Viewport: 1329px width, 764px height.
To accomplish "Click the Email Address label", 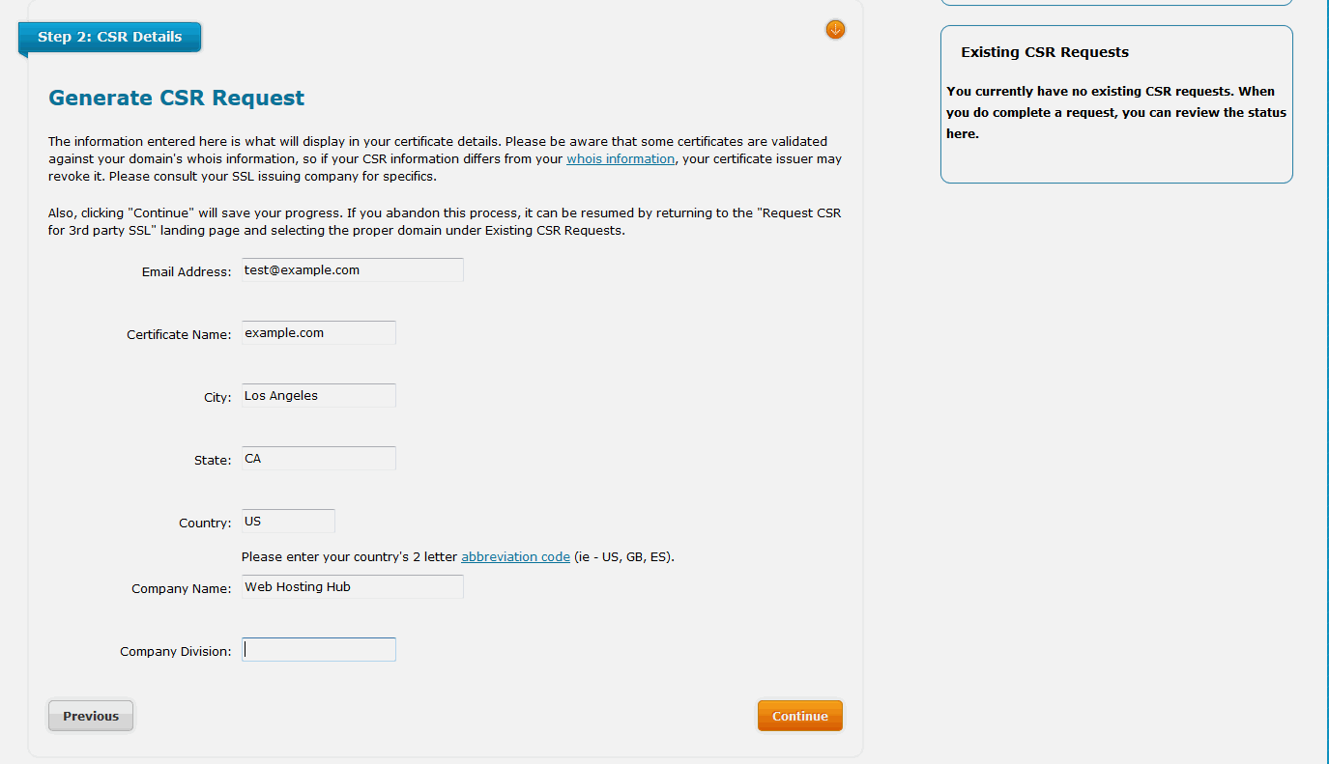I will [x=187, y=272].
